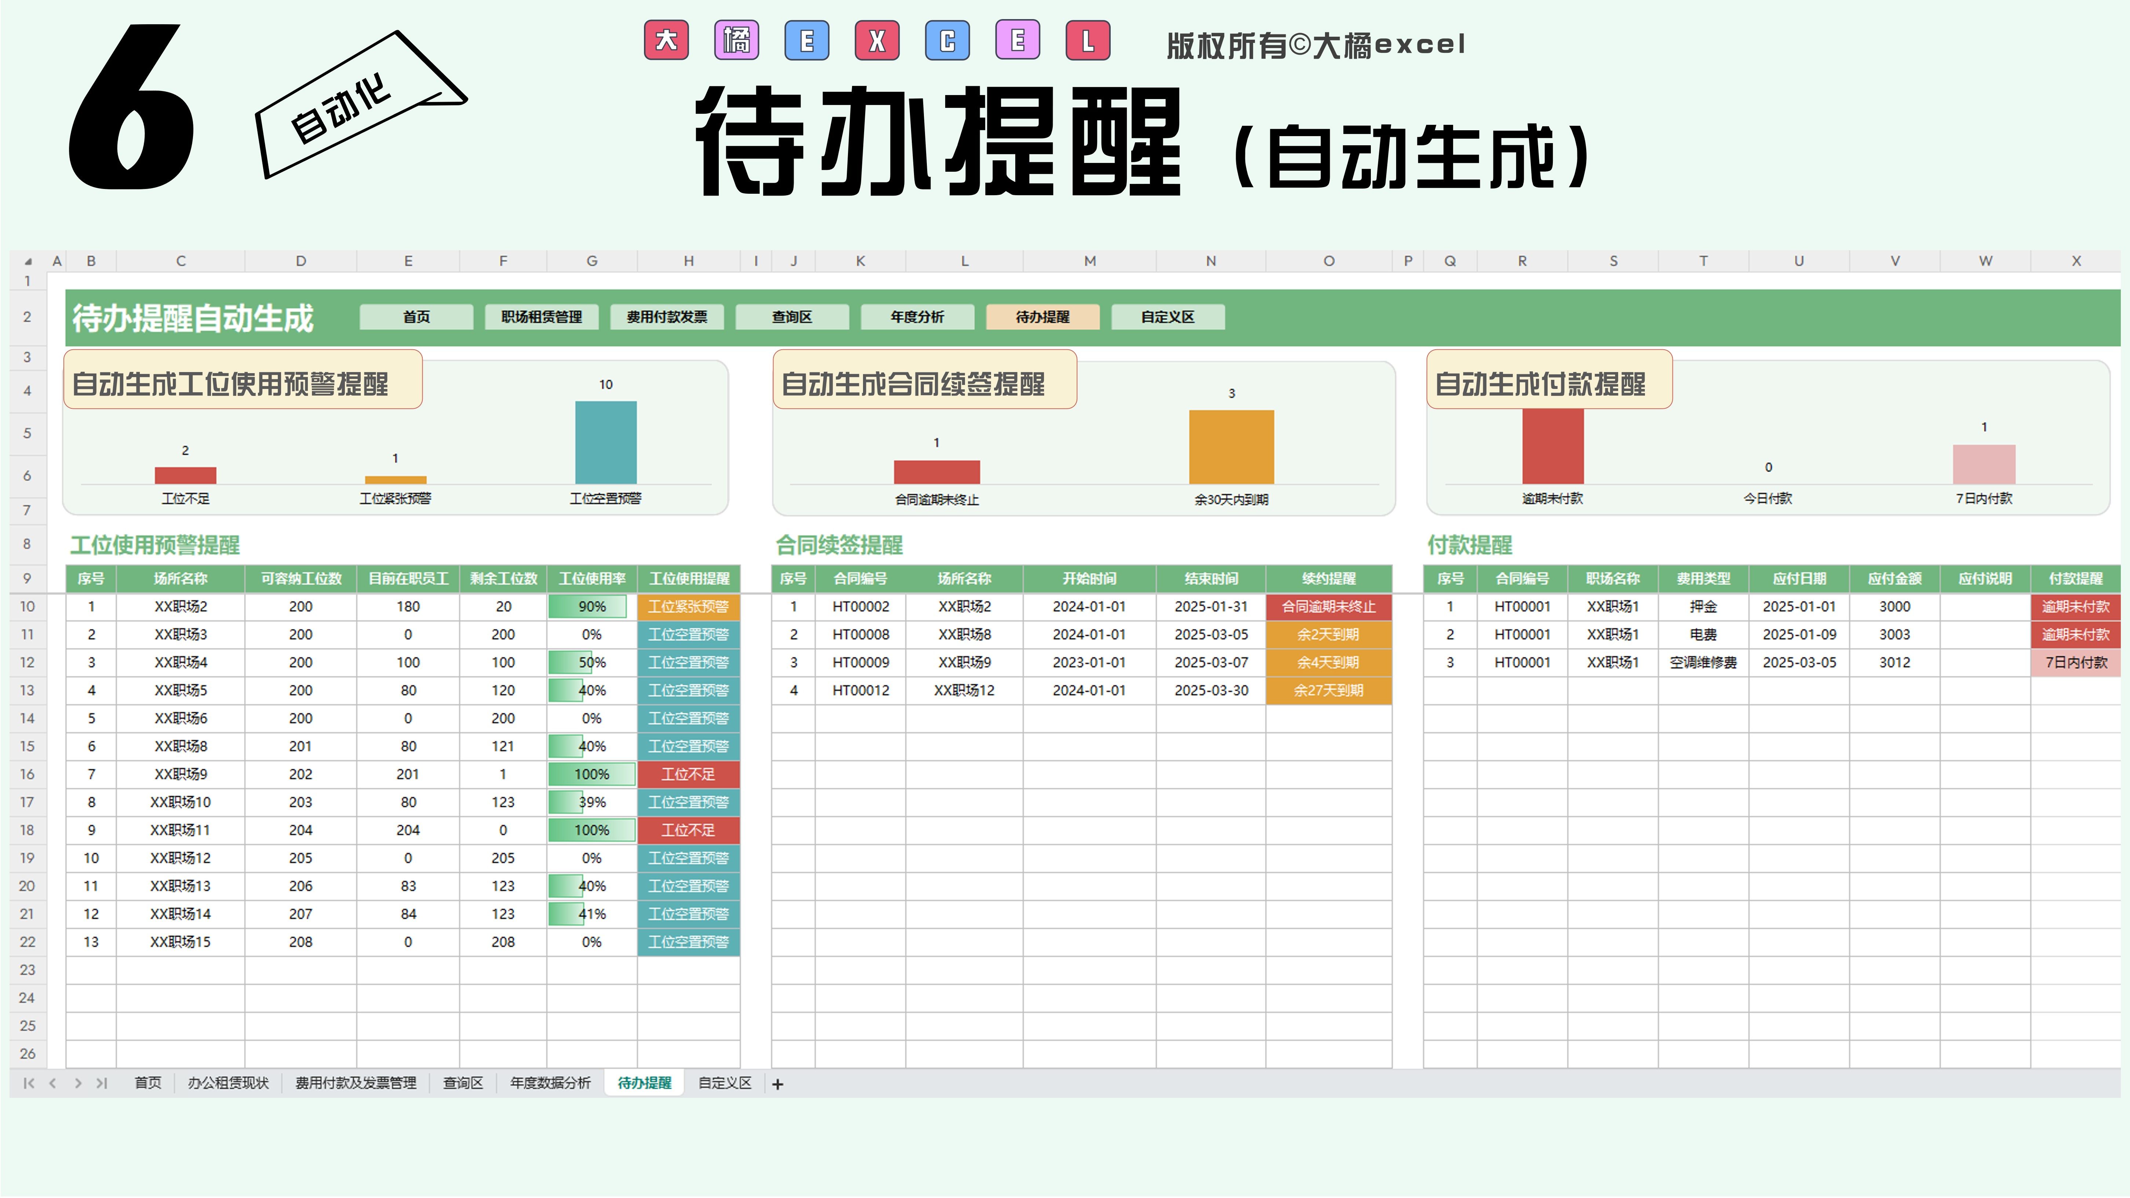The width and height of the screenshot is (2130, 1198).
Task: Select column header M
Action: (1090, 261)
